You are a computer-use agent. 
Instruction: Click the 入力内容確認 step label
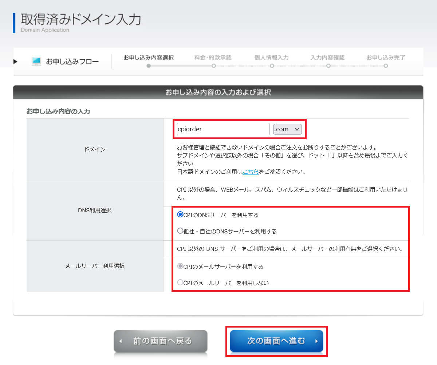(327, 58)
